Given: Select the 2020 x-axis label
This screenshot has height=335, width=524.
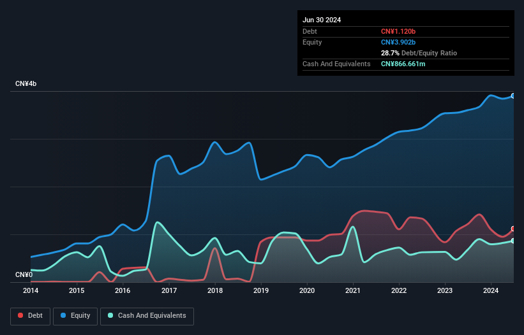Looking at the screenshot, I should [x=307, y=290].
